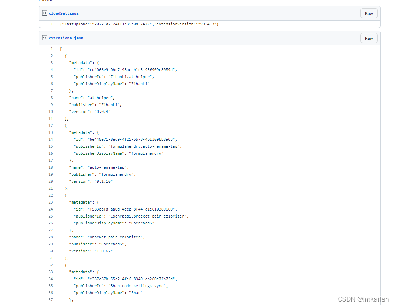Image resolution: width=394 pixels, height=305 pixels.
Task: Open the cloudSettings file link
Action: coord(64,13)
